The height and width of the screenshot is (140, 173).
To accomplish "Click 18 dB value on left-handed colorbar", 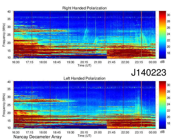I will (168, 123).
